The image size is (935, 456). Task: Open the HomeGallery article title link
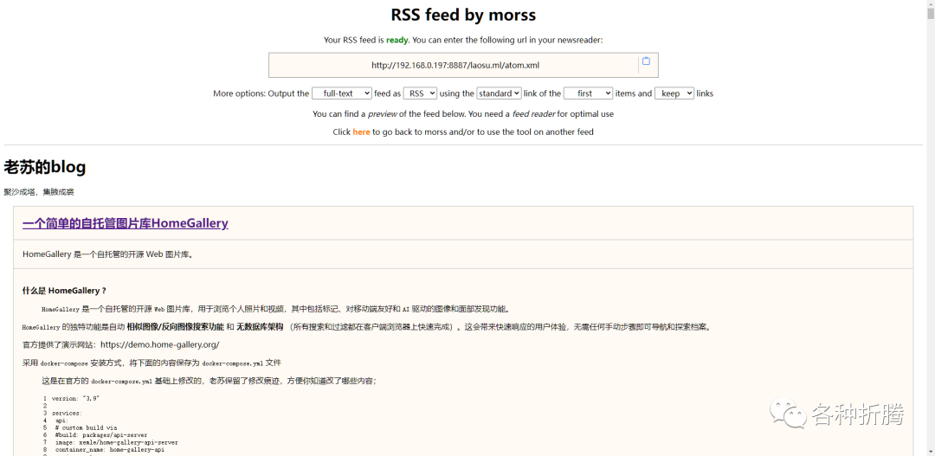click(x=126, y=223)
